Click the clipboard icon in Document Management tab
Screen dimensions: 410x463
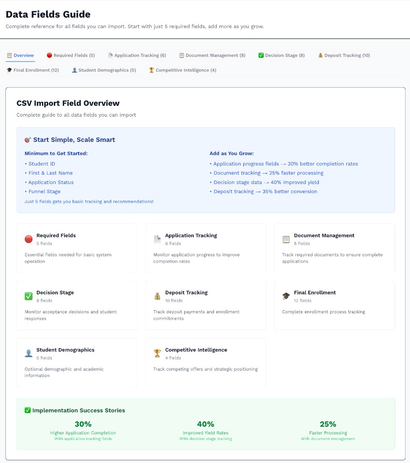click(182, 55)
